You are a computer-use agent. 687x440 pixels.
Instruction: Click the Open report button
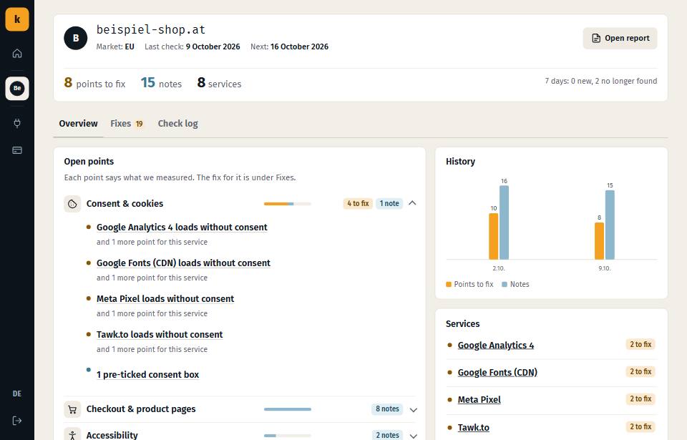(620, 38)
